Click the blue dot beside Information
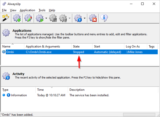Screen dimensions: 160x117 tap(4, 95)
